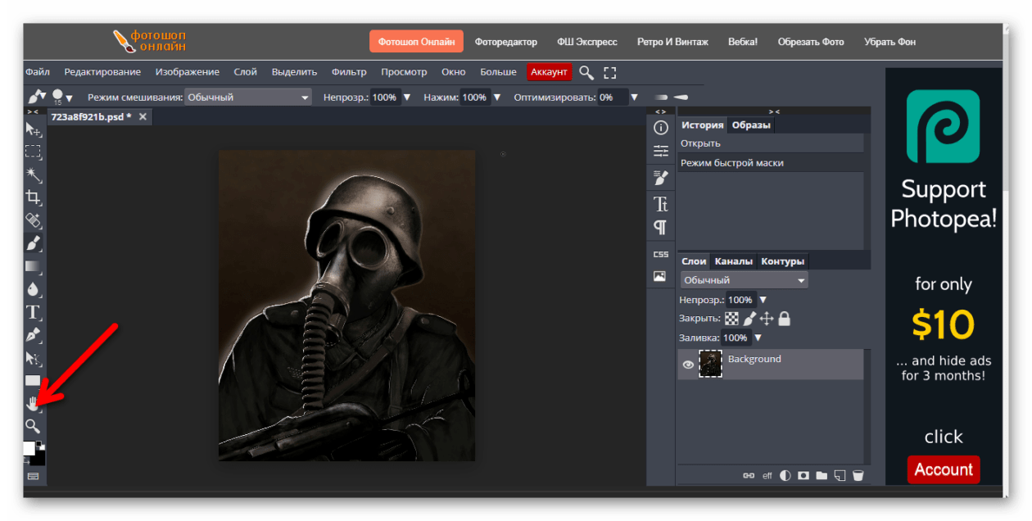Open blend mode dropdown in options bar

(x=248, y=97)
